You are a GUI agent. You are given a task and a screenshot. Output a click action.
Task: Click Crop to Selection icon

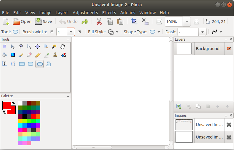tap(134, 22)
